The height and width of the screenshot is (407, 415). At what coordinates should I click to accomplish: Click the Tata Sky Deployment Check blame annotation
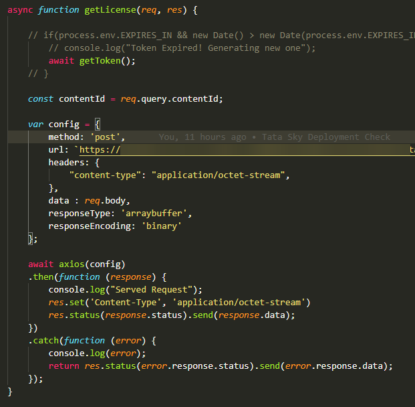275,137
